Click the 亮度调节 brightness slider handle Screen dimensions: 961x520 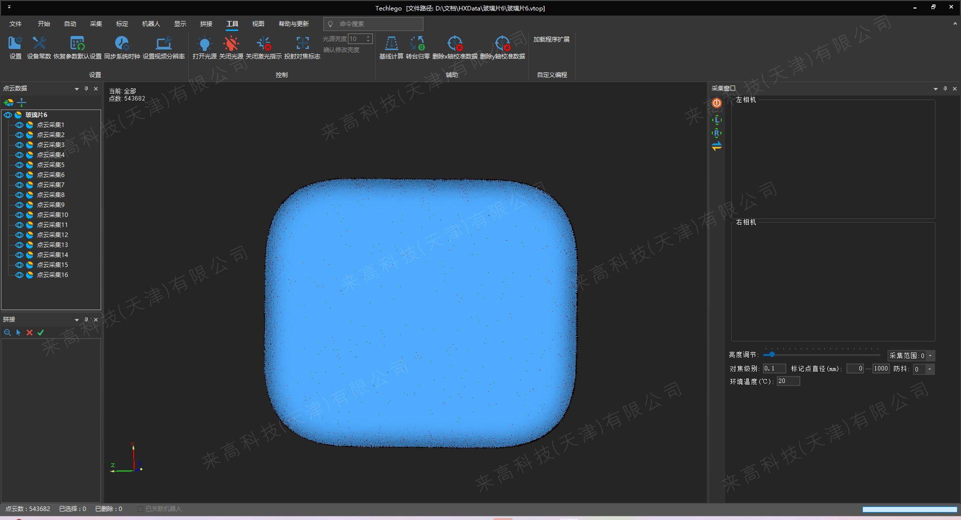coord(772,354)
